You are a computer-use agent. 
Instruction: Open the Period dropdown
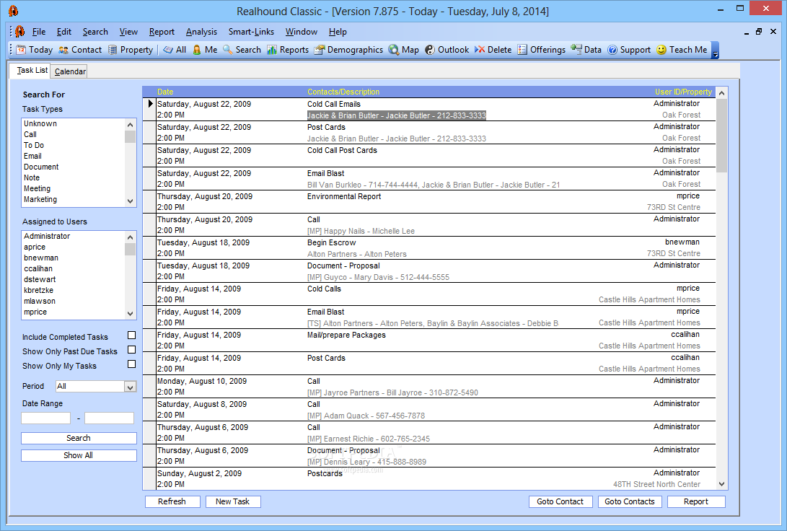(x=130, y=387)
